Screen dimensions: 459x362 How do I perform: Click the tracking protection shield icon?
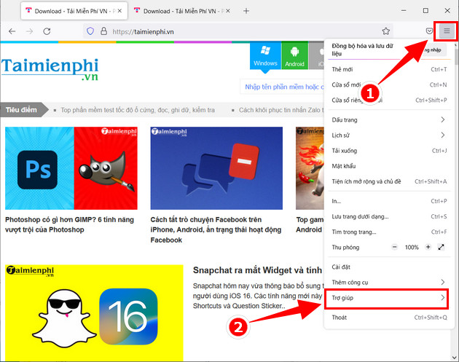[x=90, y=31]
